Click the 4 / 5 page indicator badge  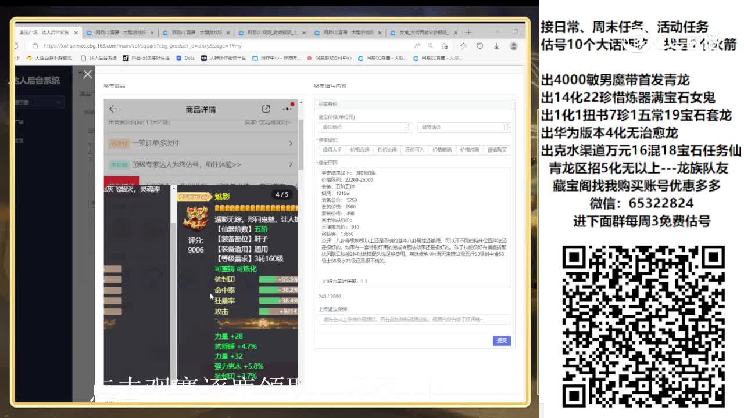click(282, 194)
